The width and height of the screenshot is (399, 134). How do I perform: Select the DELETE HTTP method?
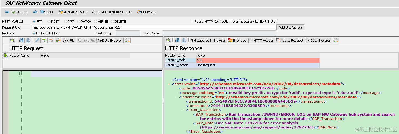click(112, 21)
